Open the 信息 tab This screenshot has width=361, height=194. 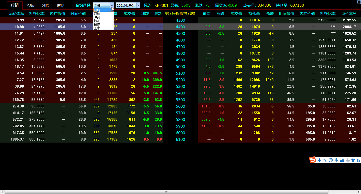[x=61, y=5]
